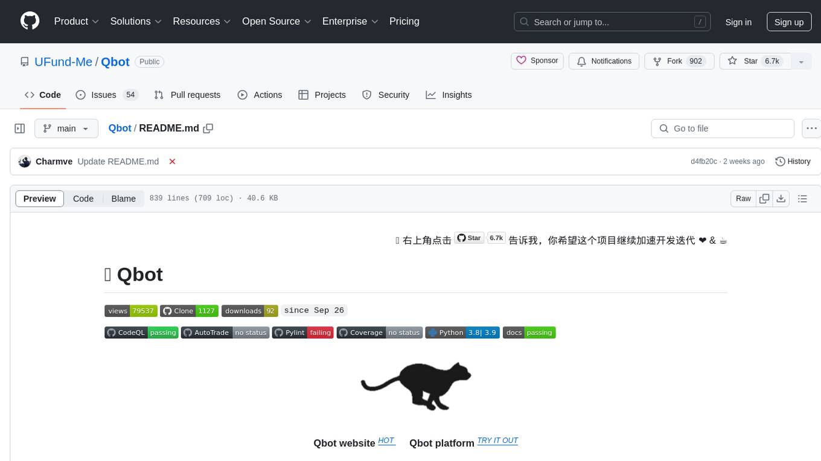This screenshot has height=461, width=821.
Task: Open the more file actions menu
Action: click(811, 129)
